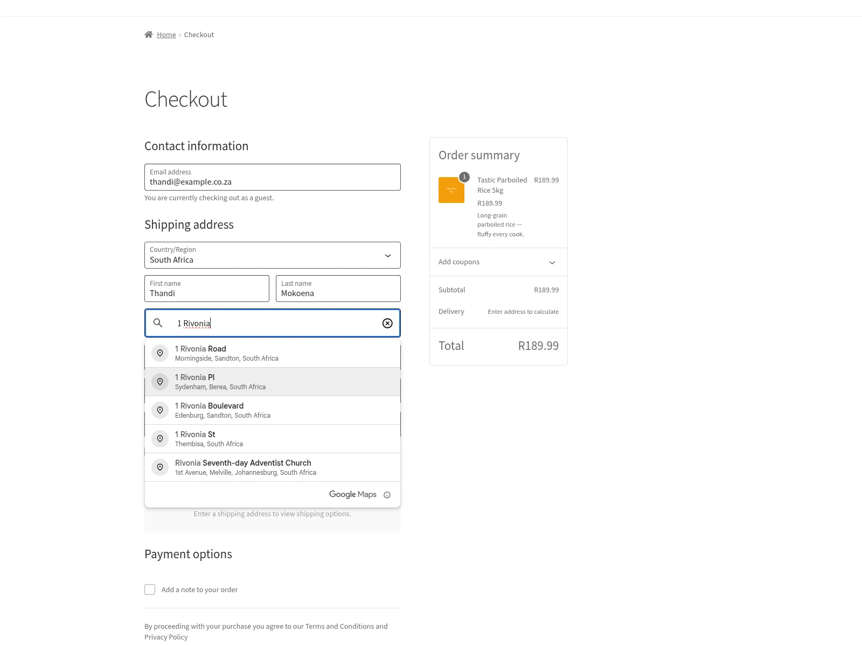Click the Long-grain parboiled rice description
This screenshot has height=646, width=862.
click(500, 224)
